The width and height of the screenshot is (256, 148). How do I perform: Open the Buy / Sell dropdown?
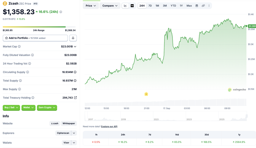[x=11, y=107]
